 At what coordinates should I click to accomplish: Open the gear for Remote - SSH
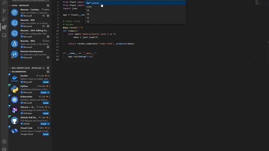(x=48, y=26)
